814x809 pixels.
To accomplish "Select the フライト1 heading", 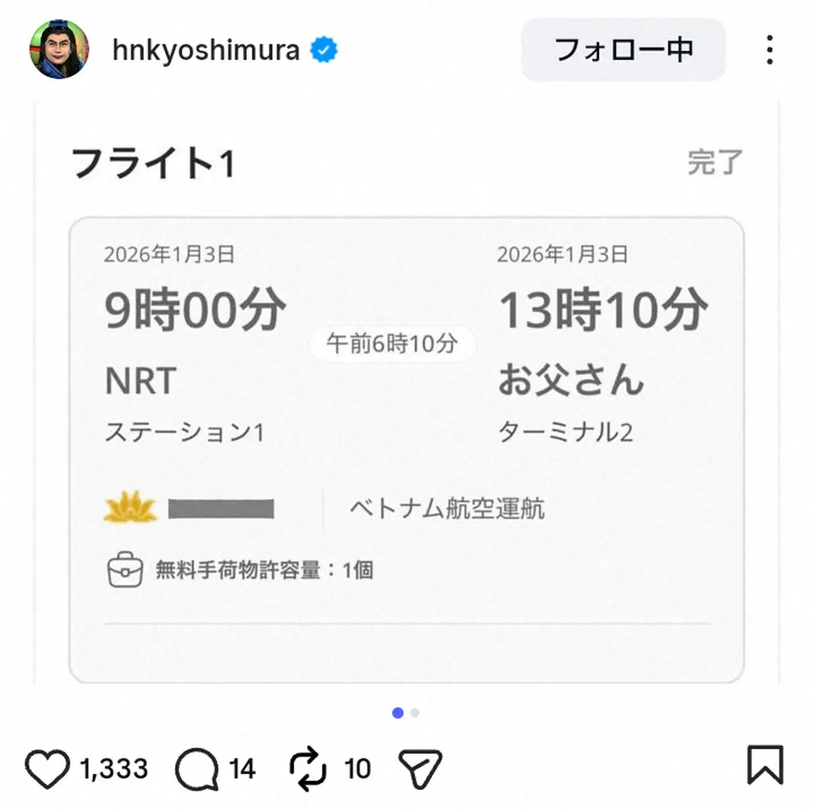I will [x=153, y=163].
